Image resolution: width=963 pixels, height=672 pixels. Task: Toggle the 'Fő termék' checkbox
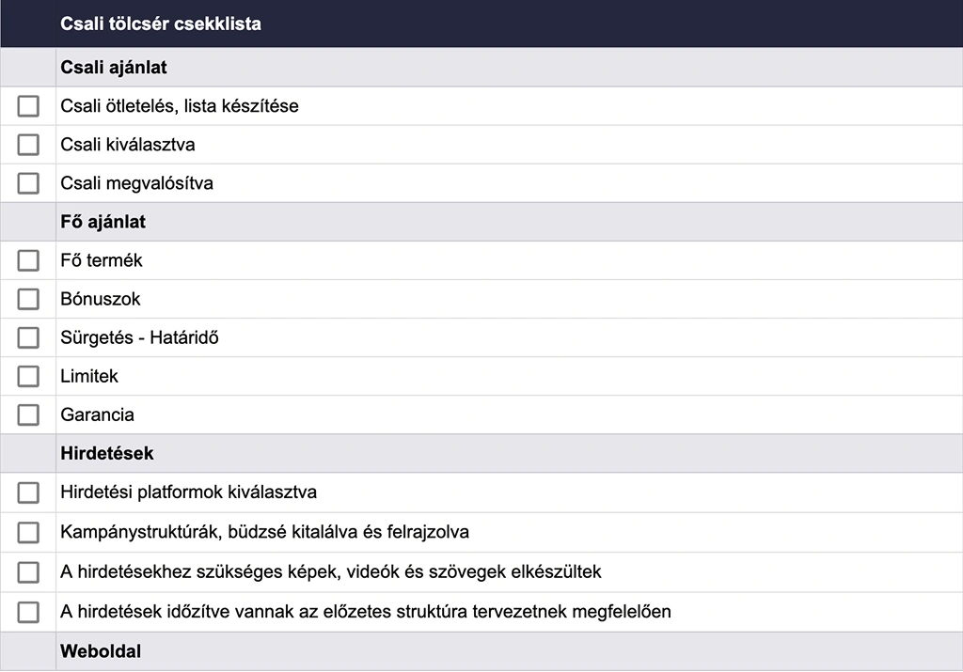click(28, 260)
